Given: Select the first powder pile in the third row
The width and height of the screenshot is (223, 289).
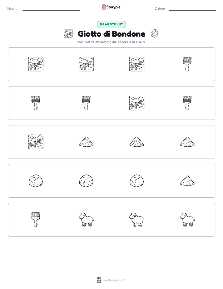Looking at the screenshot, I should point(86,142).
